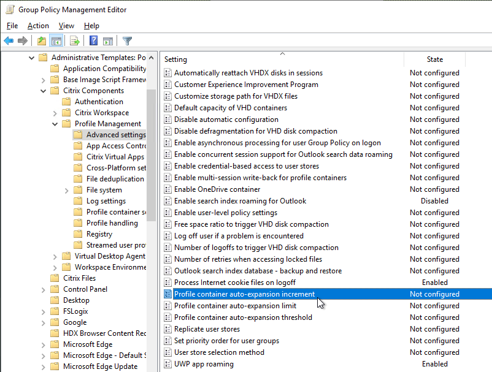The image size is (492, 372).
Task: Select 'Log off user if a problem is encountered'
Action: [239, 236]
